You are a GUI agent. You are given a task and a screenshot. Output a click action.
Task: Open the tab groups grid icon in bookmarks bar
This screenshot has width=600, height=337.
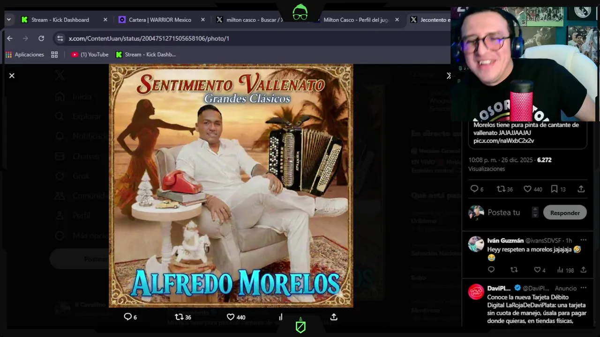(54, 54)
